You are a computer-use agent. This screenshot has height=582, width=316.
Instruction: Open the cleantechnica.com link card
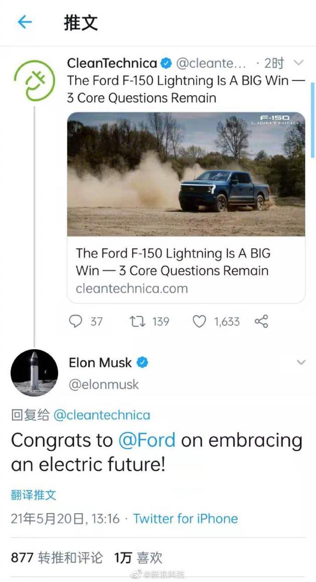click(186, 270)
